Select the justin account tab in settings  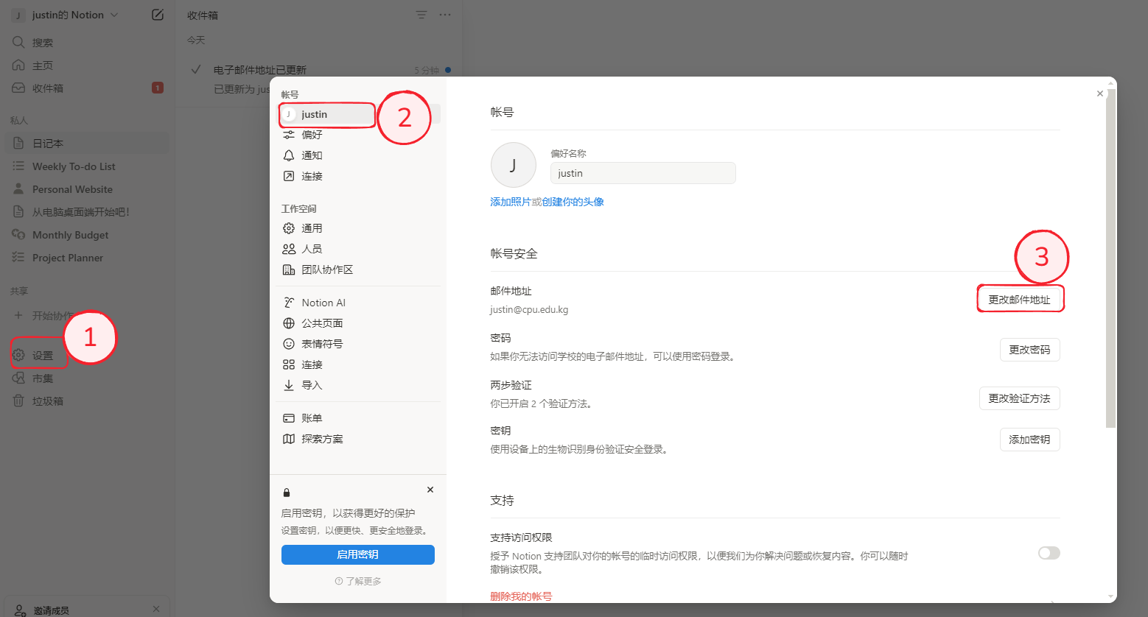pyautogui.click(x=360, y=114)
